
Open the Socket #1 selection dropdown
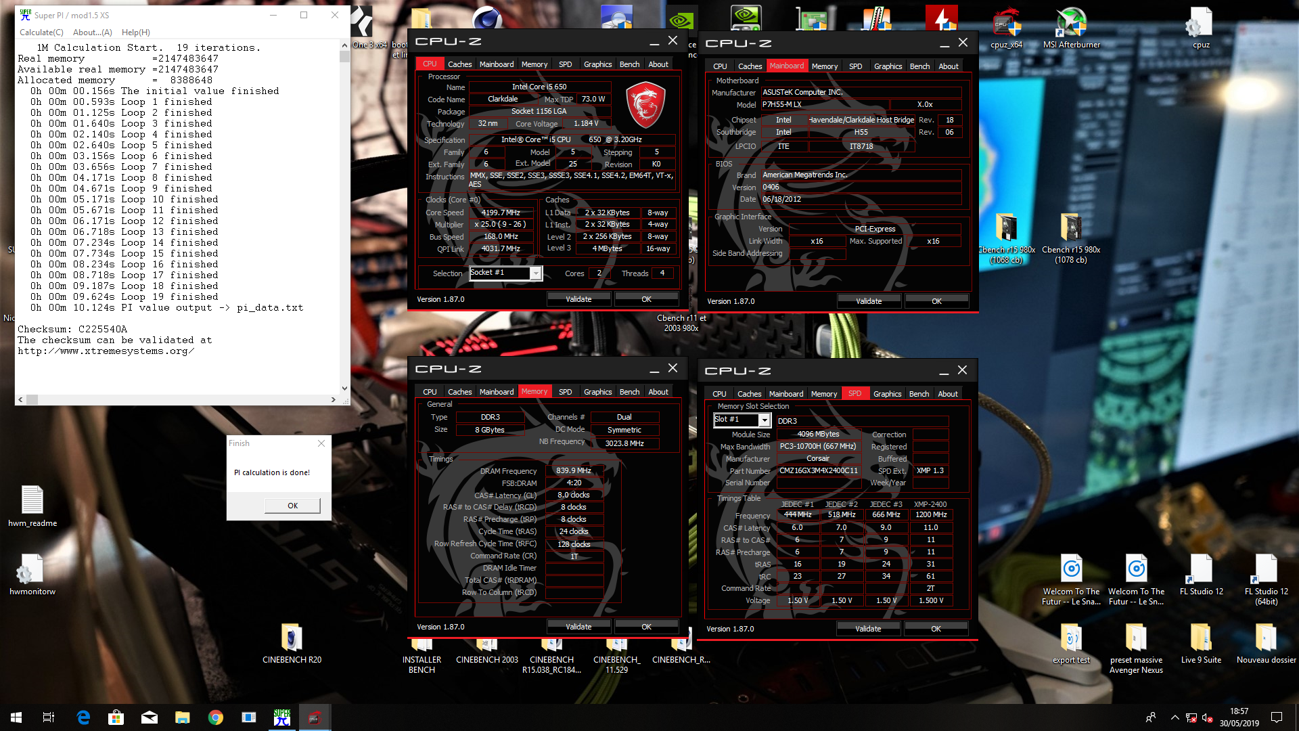pyautogui.click(x=536, y=273)
